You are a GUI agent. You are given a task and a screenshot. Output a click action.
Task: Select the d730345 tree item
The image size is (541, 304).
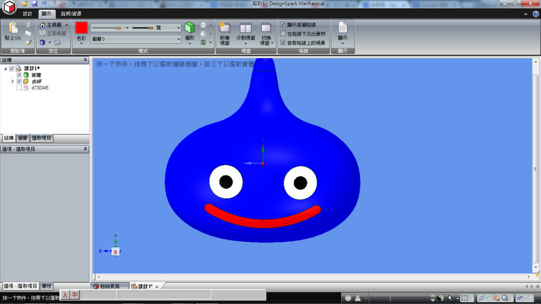[x=40, y=88]
